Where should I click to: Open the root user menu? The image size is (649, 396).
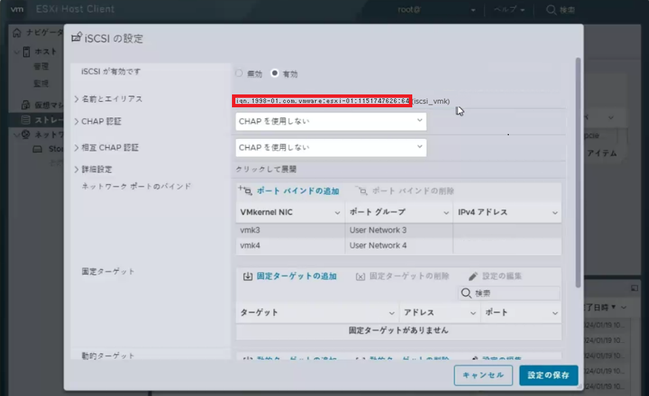point(435,10)
